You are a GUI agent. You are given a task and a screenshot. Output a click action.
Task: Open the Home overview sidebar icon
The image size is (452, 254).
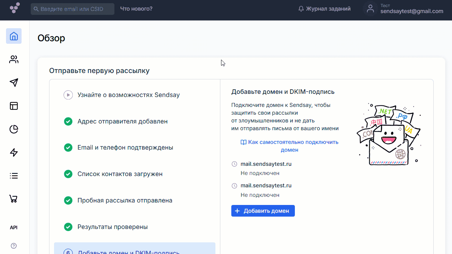[x=14, y=36]
